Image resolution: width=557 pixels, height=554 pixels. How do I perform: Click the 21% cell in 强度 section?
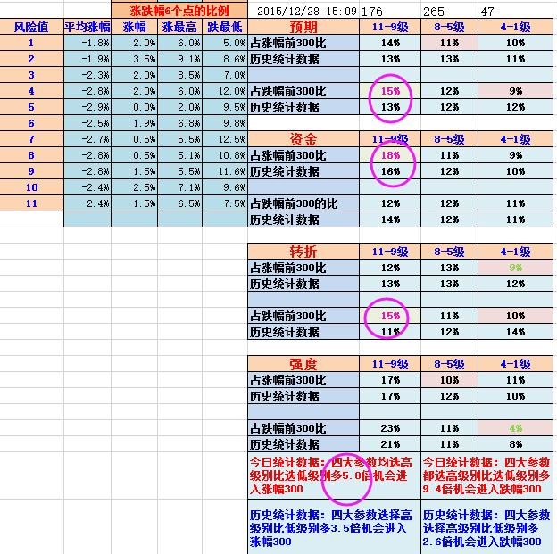390,444
